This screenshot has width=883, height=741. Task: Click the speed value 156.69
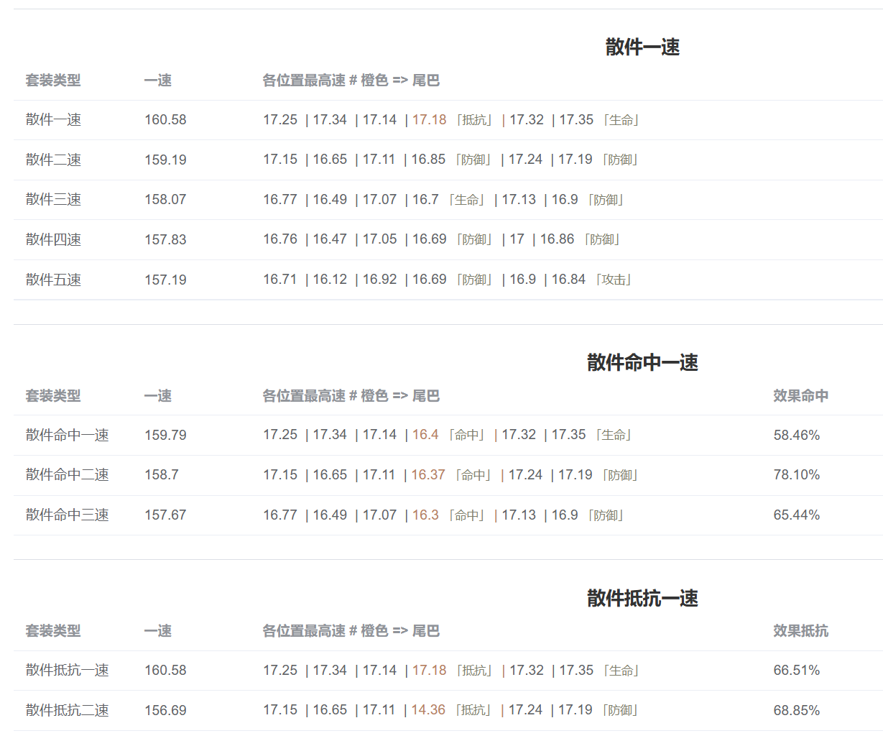point(165,710)
